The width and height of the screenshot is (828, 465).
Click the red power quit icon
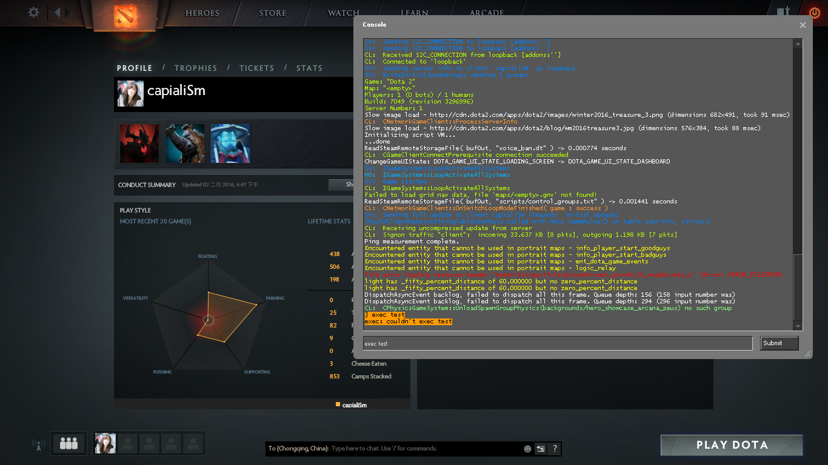[x=814, y=12]
